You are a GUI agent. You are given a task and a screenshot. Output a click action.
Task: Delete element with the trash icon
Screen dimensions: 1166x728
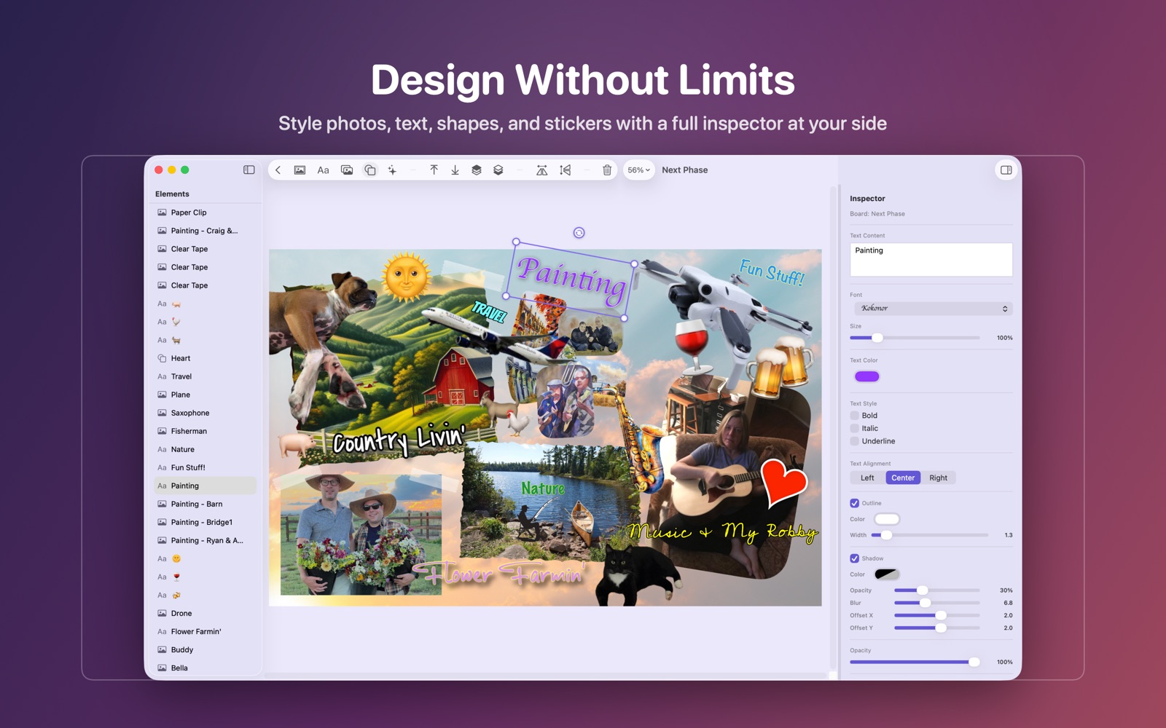tap(606, 170)
